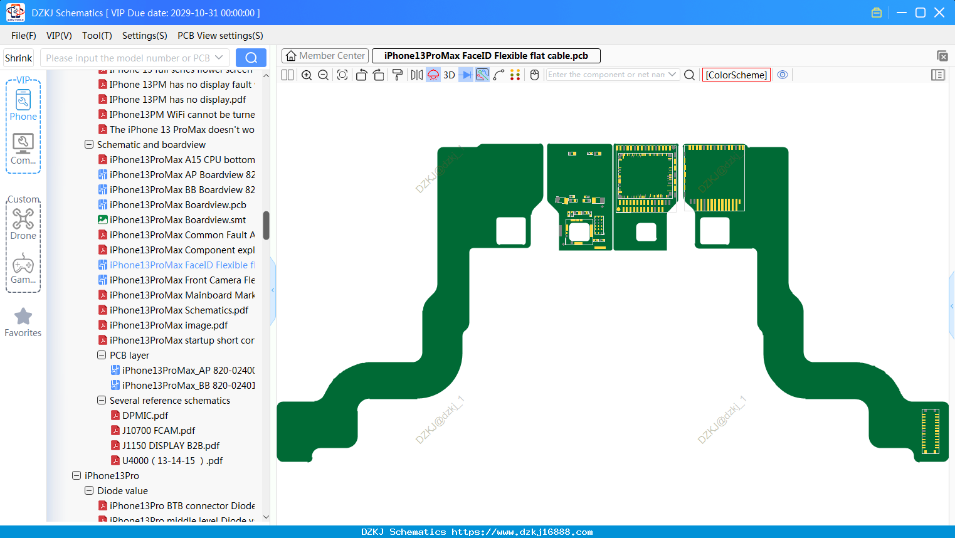
Task: Click the Shrink button
Action: [x=19, y=58]
